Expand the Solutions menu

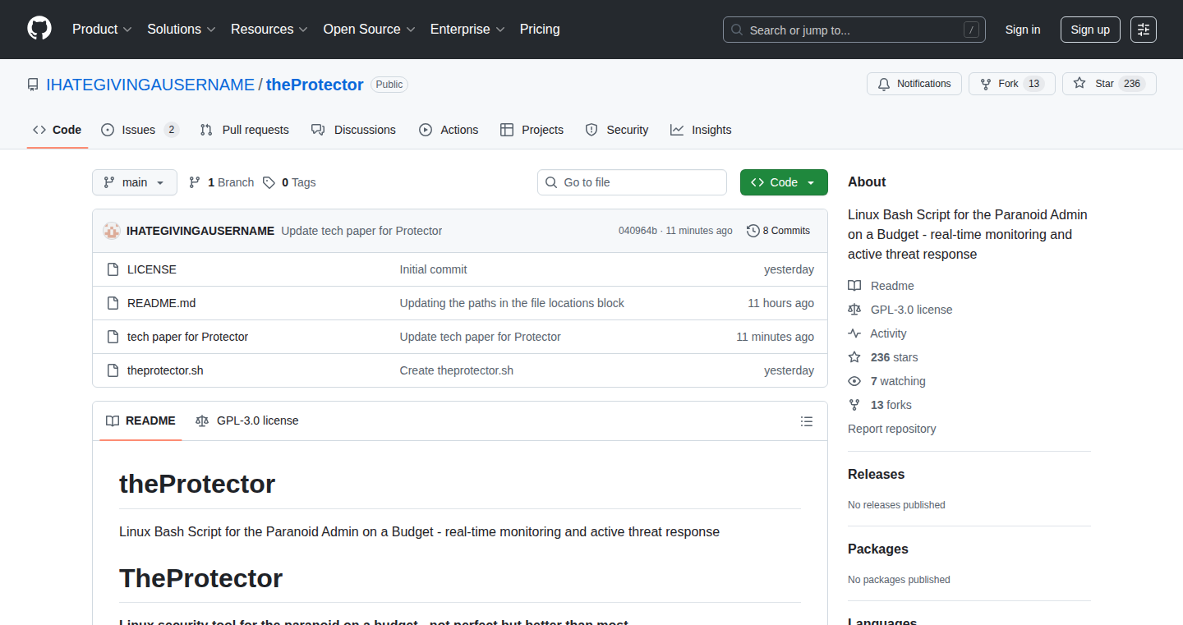click(x=182, y=29)
